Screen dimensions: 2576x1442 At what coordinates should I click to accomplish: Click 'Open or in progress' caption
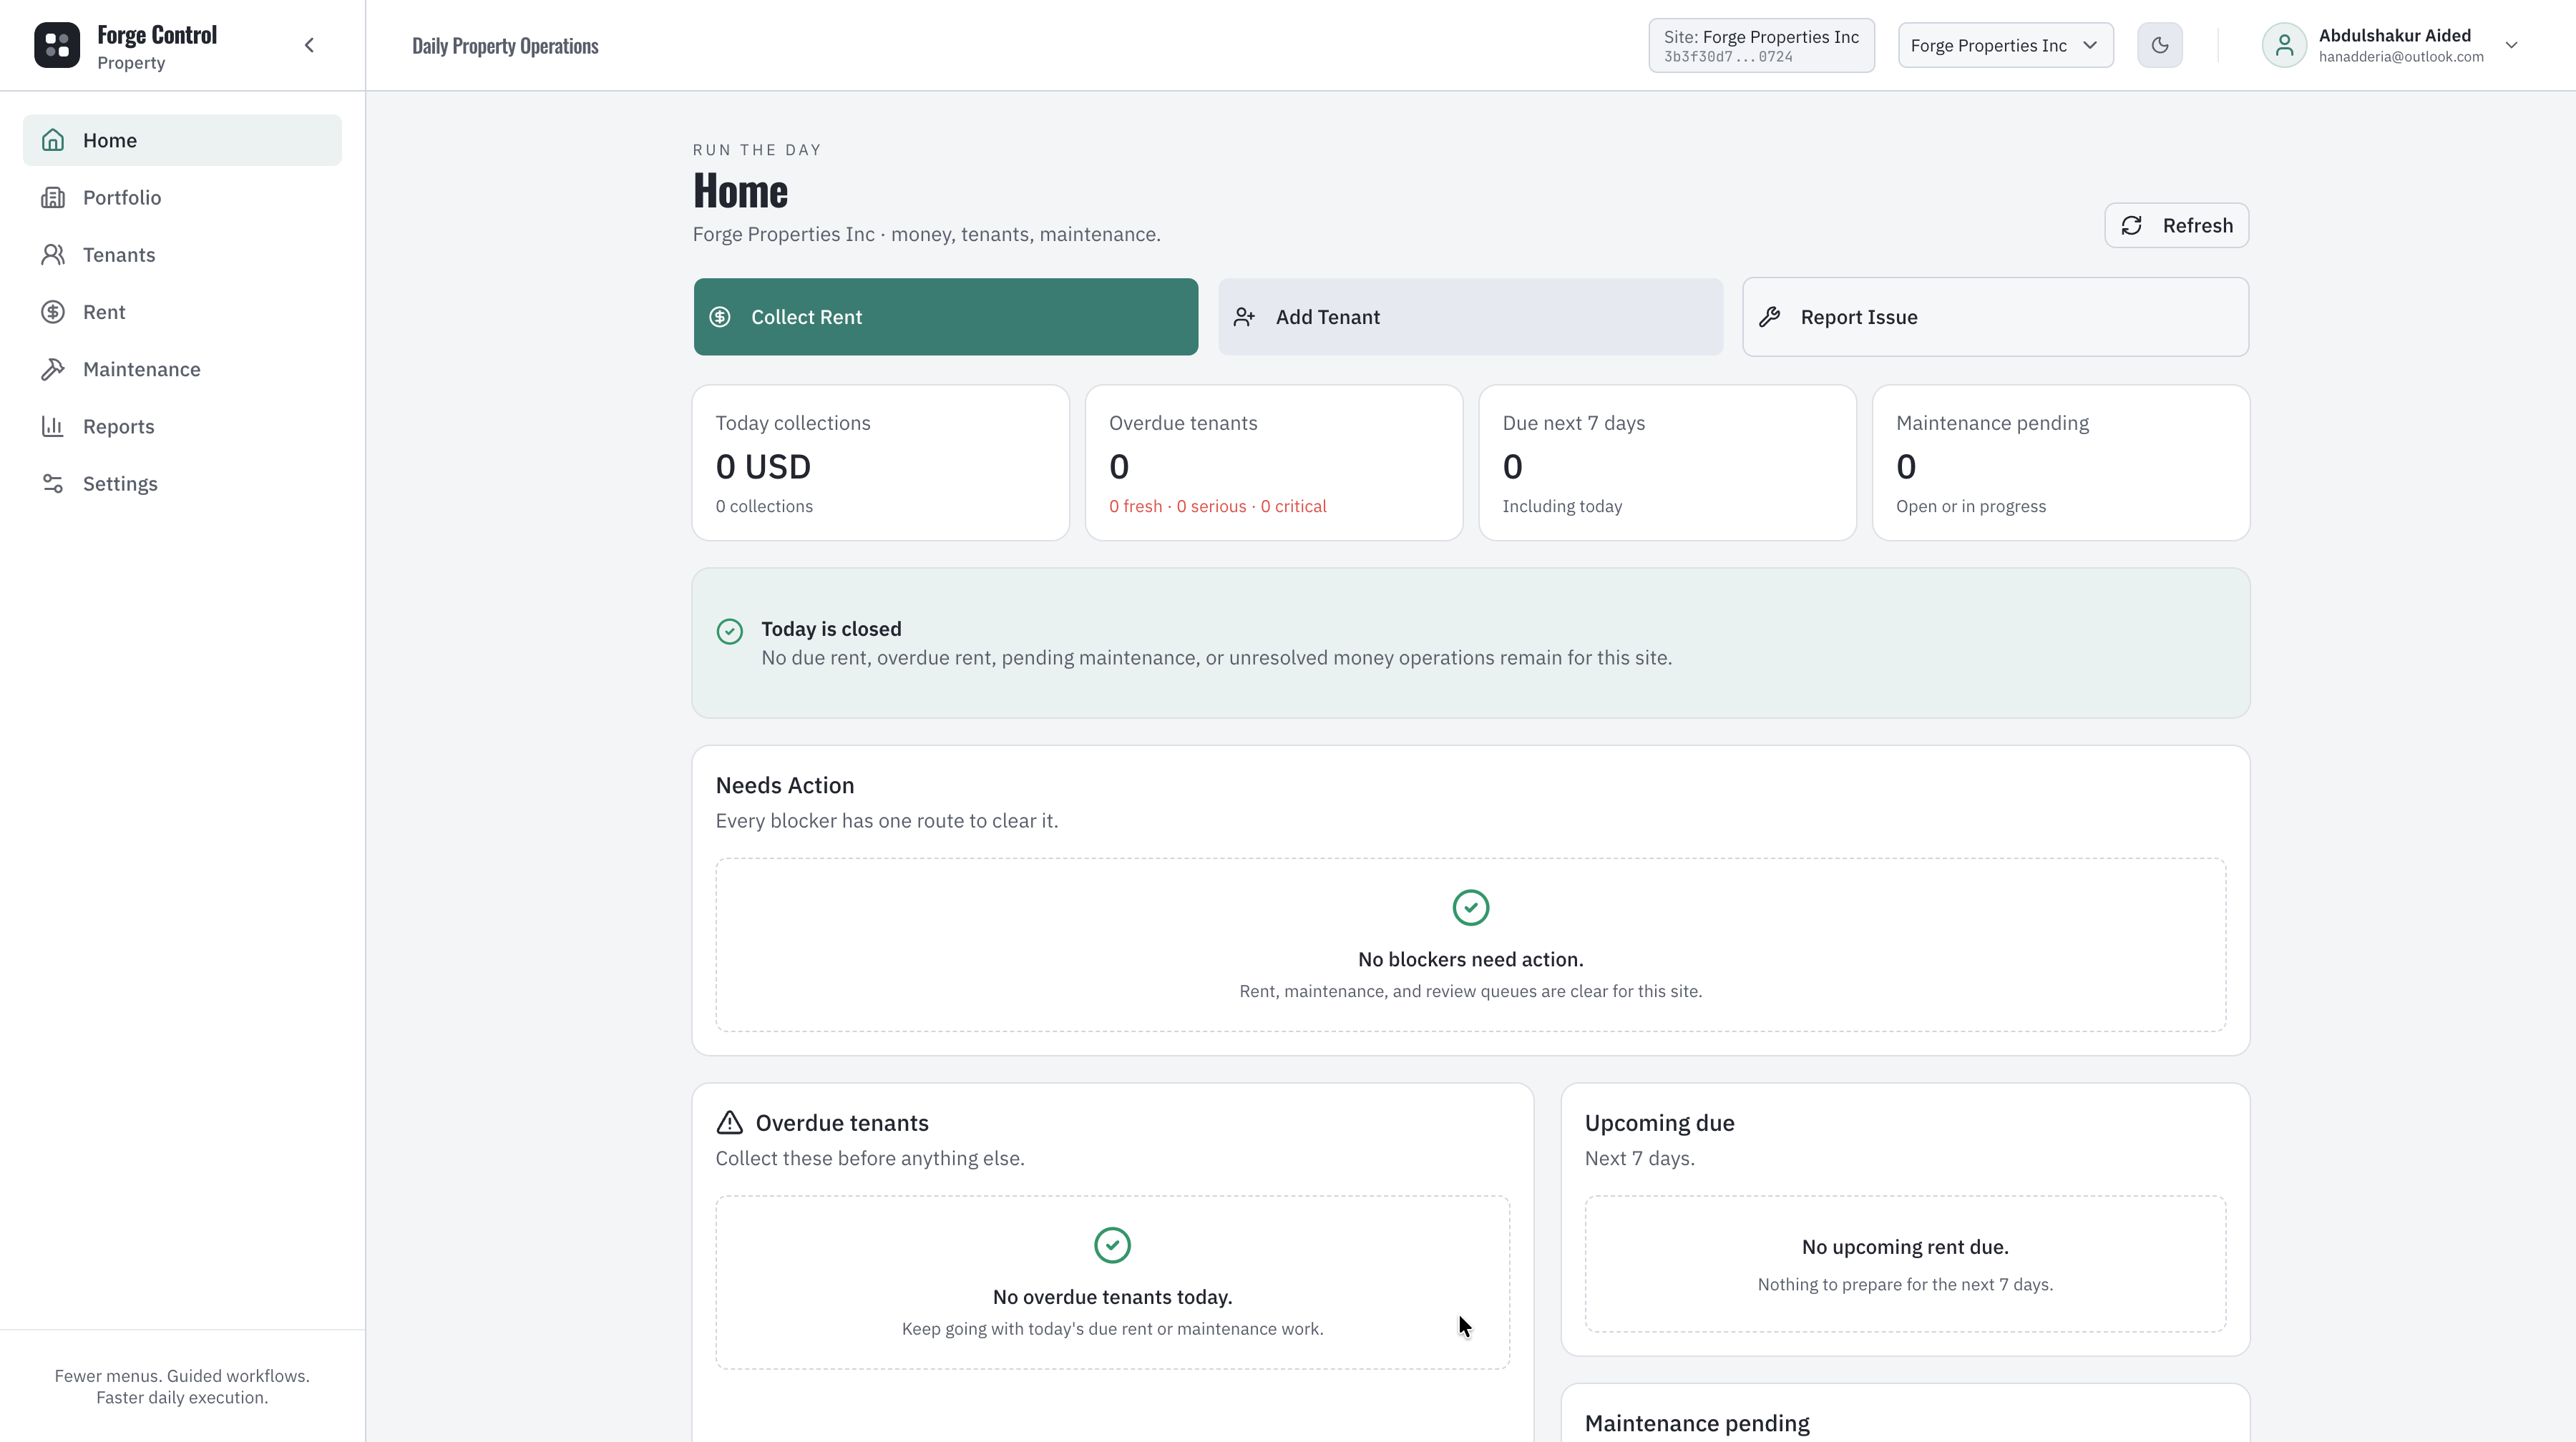[x=1970, y=506]
